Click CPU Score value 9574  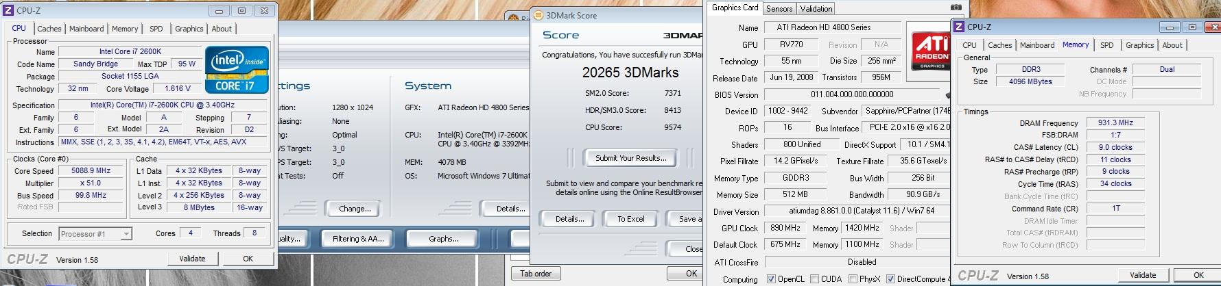pyautogui.click(x=672, y=127)
